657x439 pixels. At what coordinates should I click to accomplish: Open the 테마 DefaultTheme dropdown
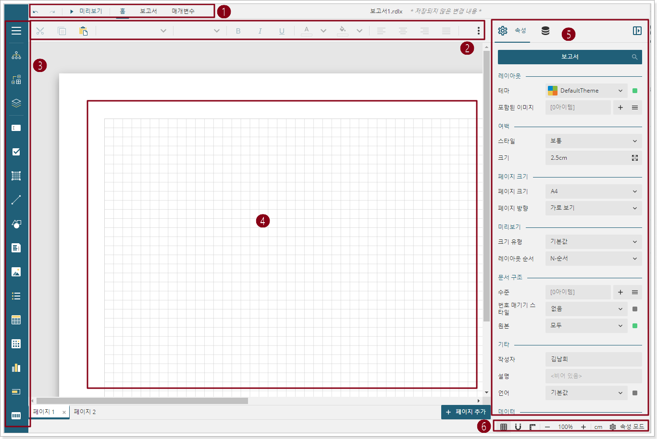pos(586,91)
